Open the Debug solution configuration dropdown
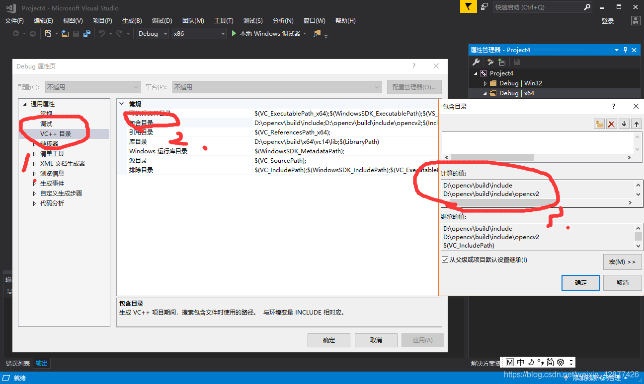Viewport: 644px width, 384px height. [153, 34]
